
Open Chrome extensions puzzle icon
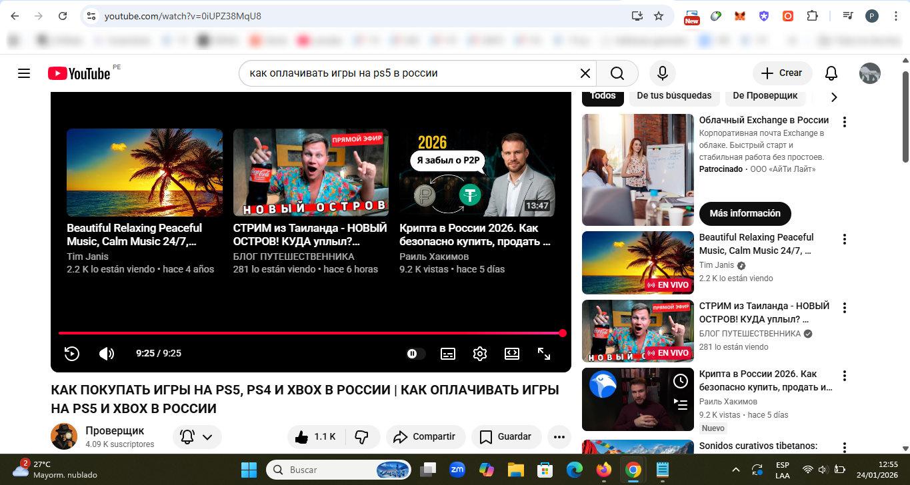812,16
